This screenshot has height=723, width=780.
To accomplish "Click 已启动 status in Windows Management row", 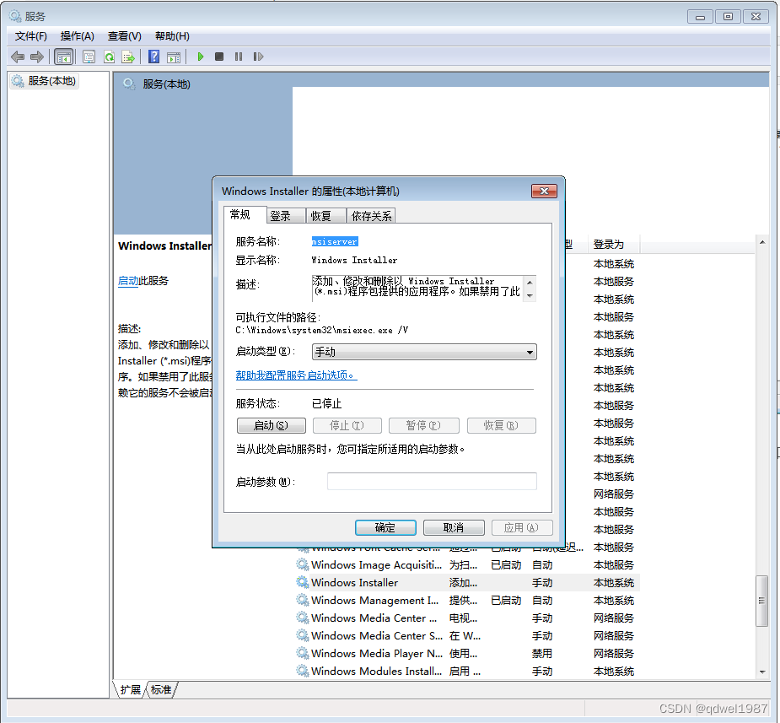I will [506, 600].
